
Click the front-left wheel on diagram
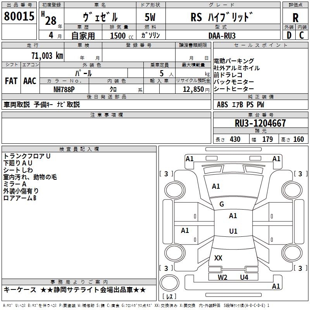175,190
